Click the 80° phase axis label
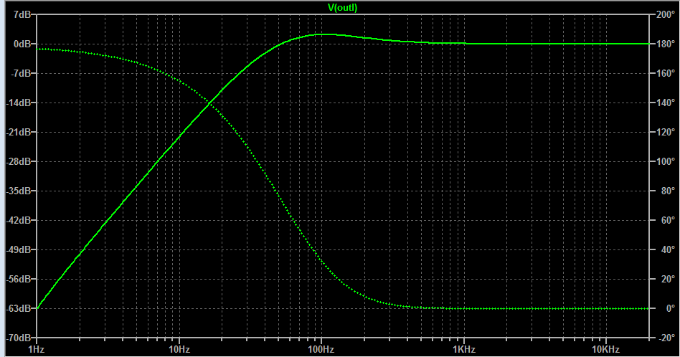The image size is (680, 357). [x=668, y=191]
